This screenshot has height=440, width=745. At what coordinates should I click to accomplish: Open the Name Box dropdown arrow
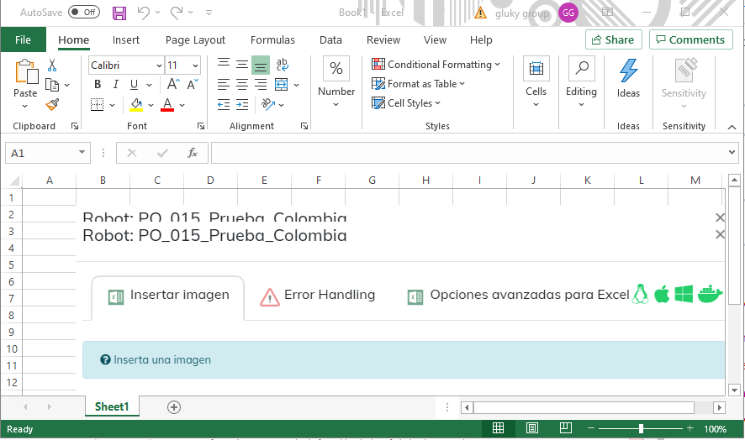[x=82, y=153]
